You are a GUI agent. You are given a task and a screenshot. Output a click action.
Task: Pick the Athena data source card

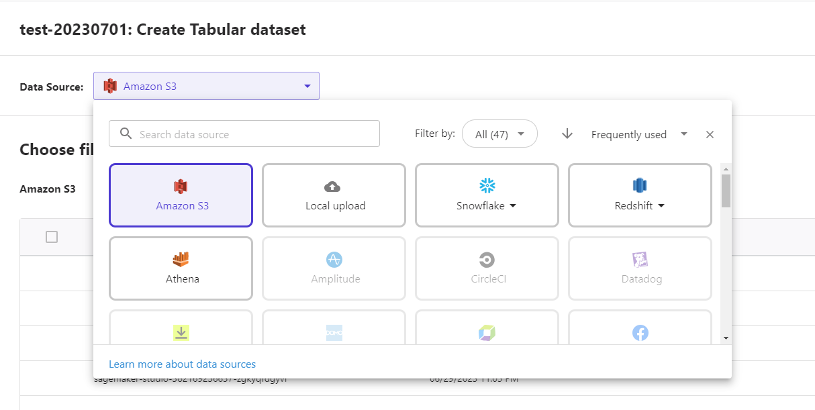181,268
